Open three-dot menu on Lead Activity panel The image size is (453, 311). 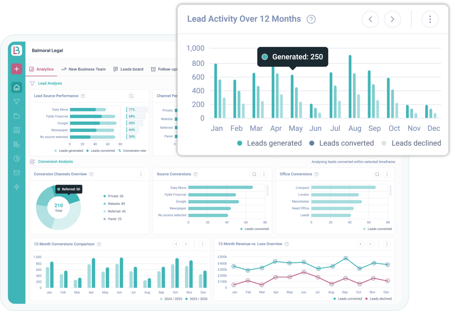tap(430, 19)
